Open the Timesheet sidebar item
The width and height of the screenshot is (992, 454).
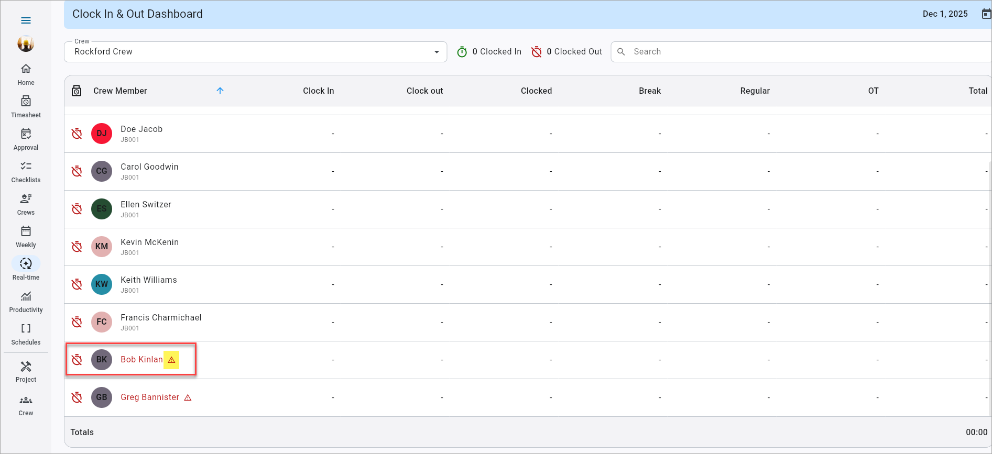[x=26, y=107]
